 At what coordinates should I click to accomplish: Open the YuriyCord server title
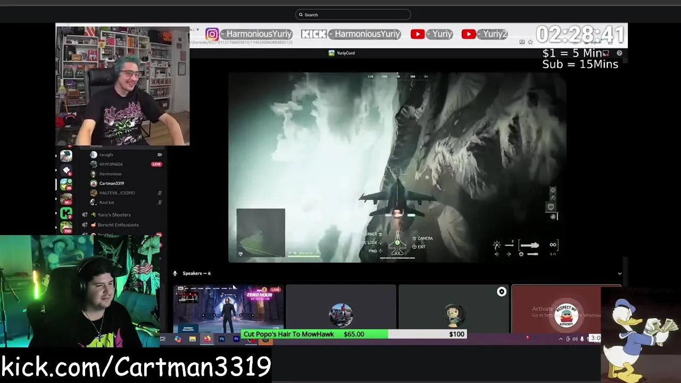pyautogui.click(x=342, y=53)
